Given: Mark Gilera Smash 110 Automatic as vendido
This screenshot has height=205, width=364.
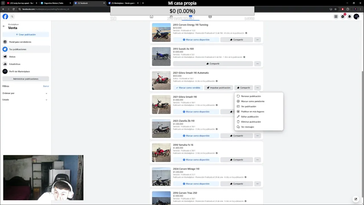Looking at the screenshot, I should coord(188,88).
